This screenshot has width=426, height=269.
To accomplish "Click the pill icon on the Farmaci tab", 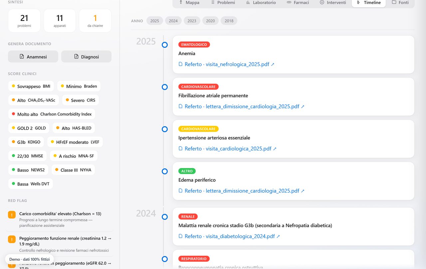I will coord(289,2).
